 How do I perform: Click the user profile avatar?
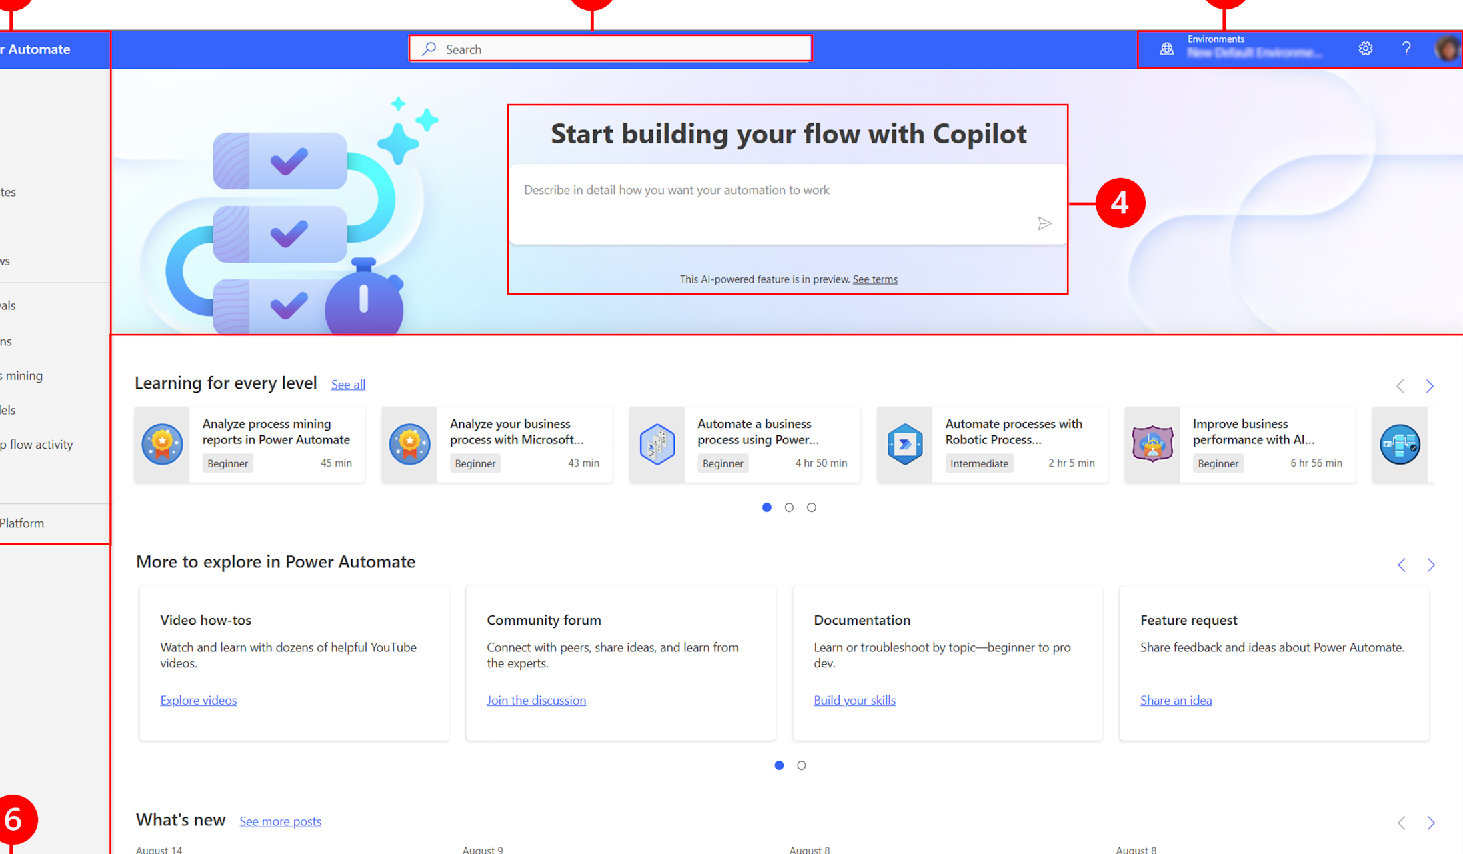click(x=1447, y=49)
